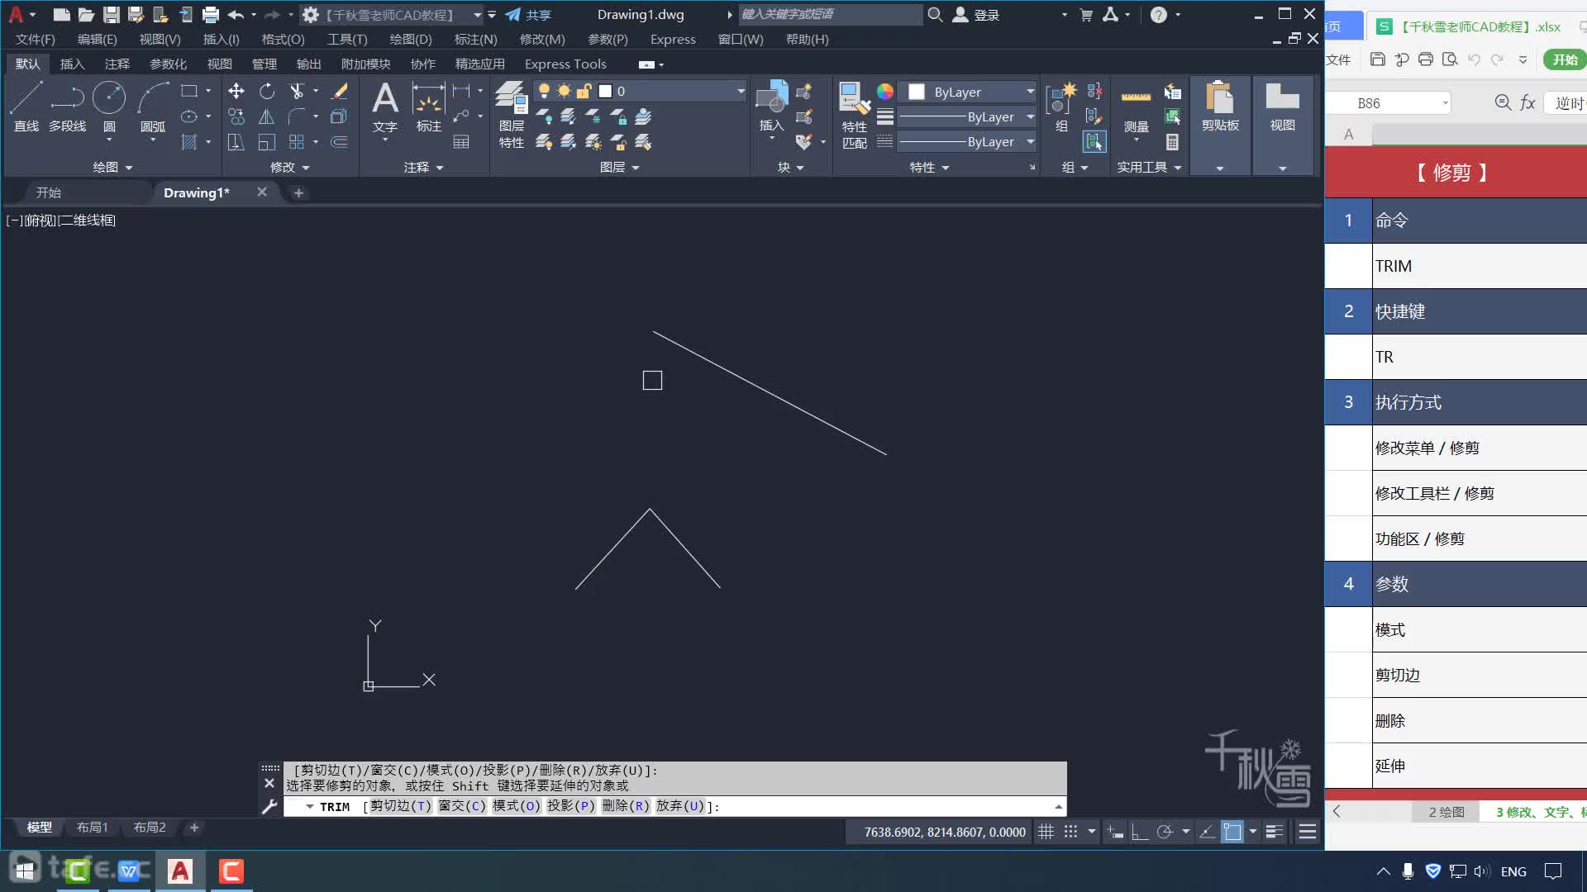Select the Arc (圆弧) tool
This screenshot has height=892, width=1587.
click(x=153, y=107)
